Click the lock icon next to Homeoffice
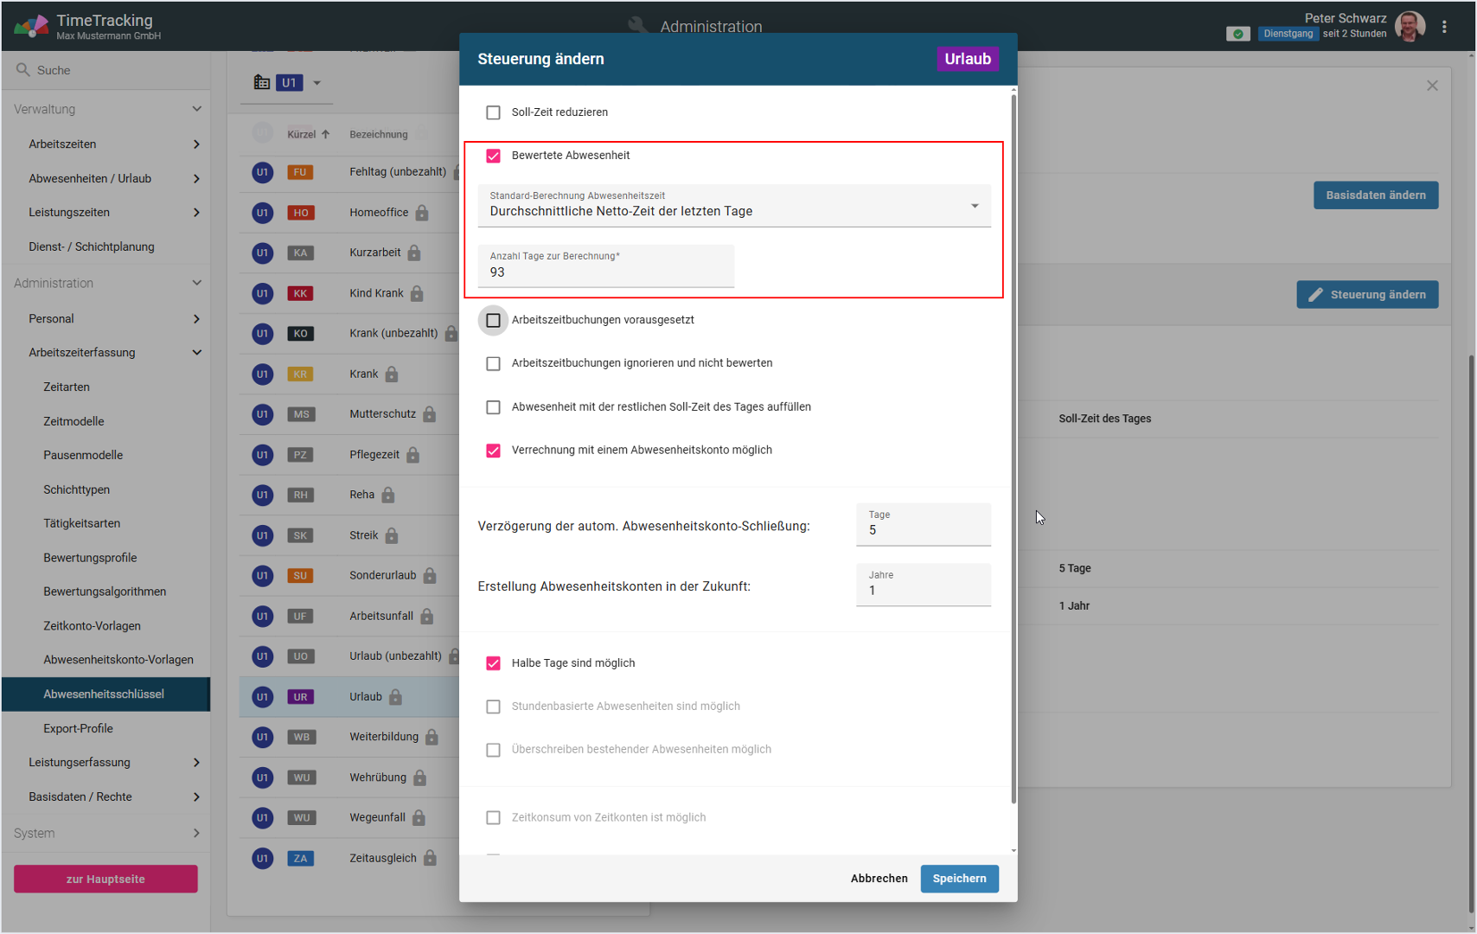Viewport: 1477px width, 934px height. pos(422,213)
